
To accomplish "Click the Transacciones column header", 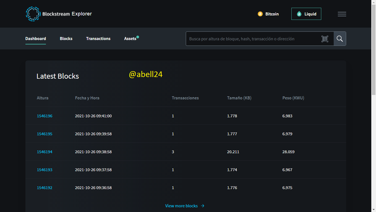I will point(185,98).
